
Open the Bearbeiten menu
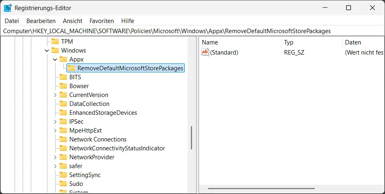point(41,21)
